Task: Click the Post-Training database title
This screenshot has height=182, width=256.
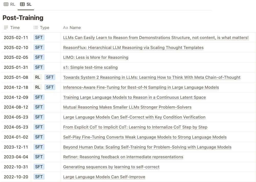Action: tap(23, 18)
